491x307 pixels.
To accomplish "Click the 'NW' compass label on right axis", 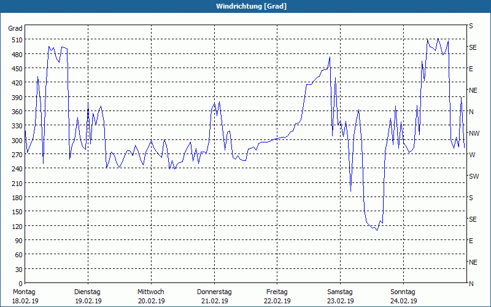I will point(474,133).
